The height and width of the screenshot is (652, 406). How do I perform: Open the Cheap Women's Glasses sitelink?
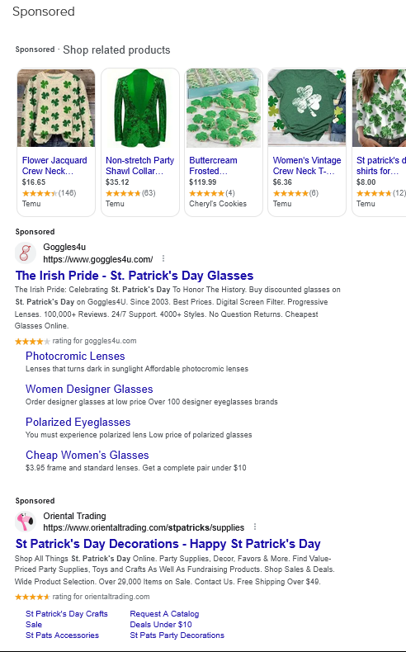pos(87,456)
